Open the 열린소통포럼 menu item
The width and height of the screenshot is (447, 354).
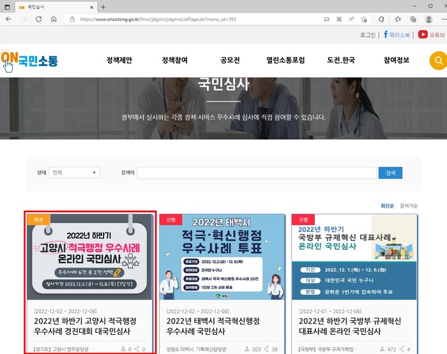point(285,61)
